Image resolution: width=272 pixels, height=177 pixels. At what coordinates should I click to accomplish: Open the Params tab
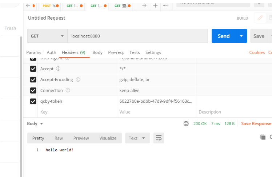coord(34,52)
